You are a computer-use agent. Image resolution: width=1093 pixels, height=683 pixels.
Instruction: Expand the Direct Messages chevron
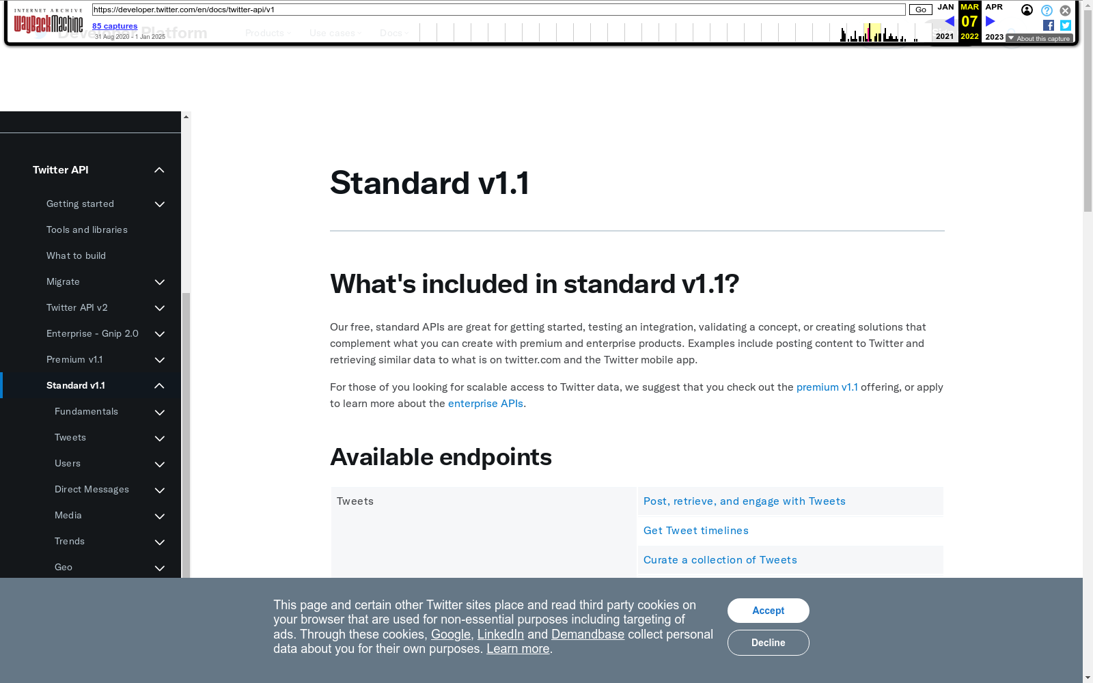(160, 490)
